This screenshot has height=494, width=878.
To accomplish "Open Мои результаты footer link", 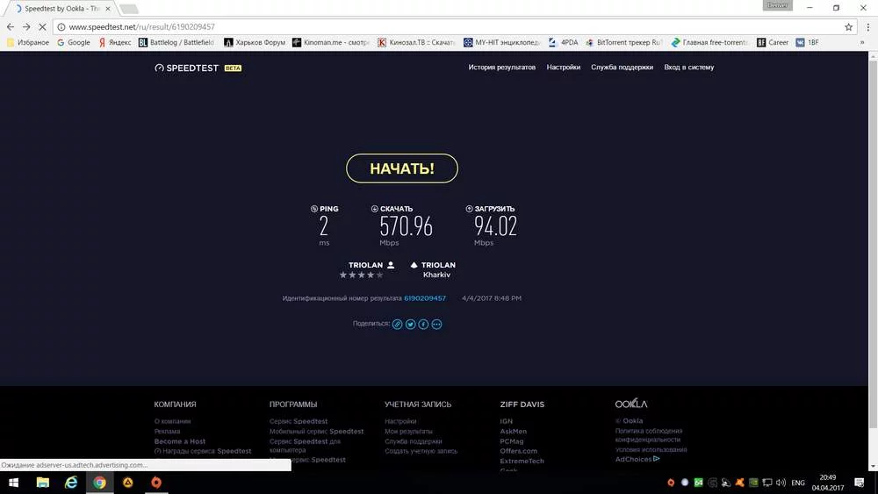I will point(408,432).
